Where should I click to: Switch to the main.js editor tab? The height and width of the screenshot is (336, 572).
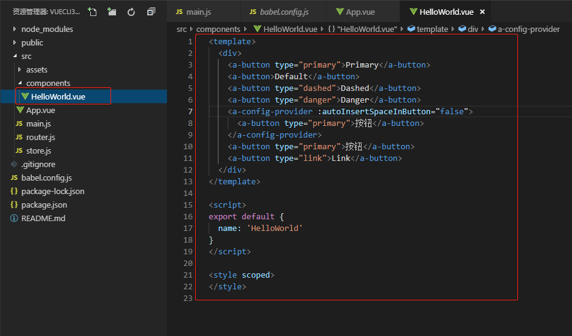pos(204,12)
